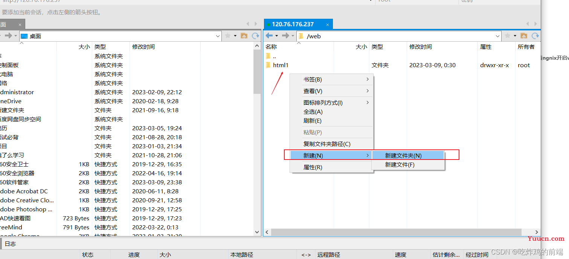This screenshot has width=569, height=259.
Task: Click local pane bookmark star icon
Action: coord(228,36)
